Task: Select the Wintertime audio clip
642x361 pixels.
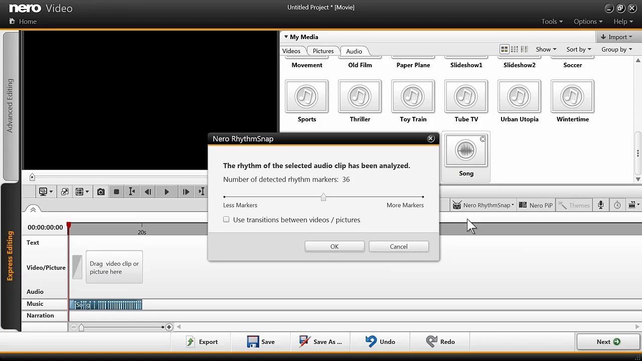Action: 573,96
